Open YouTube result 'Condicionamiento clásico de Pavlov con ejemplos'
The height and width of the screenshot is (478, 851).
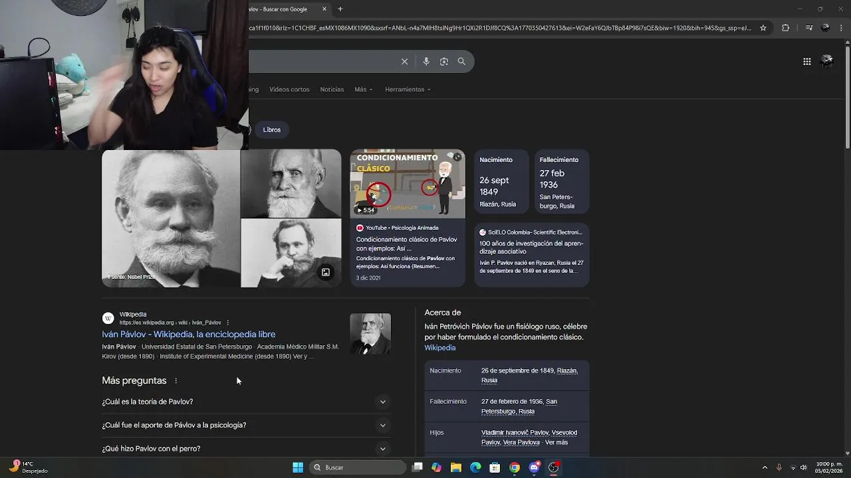tap(407, 244)
